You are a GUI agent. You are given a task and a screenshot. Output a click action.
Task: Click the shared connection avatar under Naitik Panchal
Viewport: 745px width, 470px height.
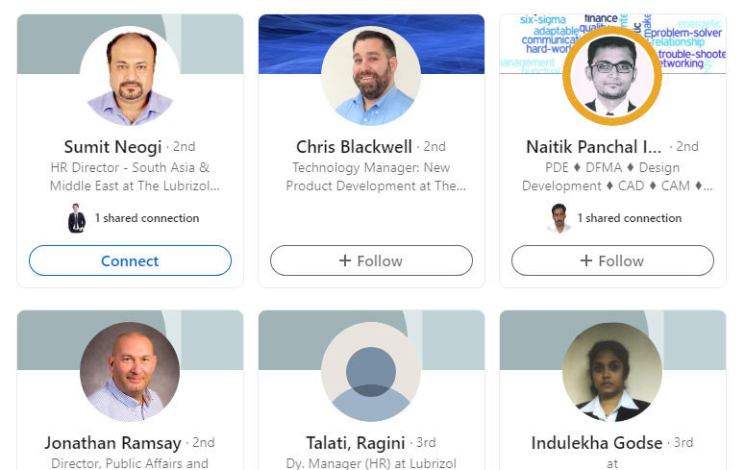(x=559, y=218)
